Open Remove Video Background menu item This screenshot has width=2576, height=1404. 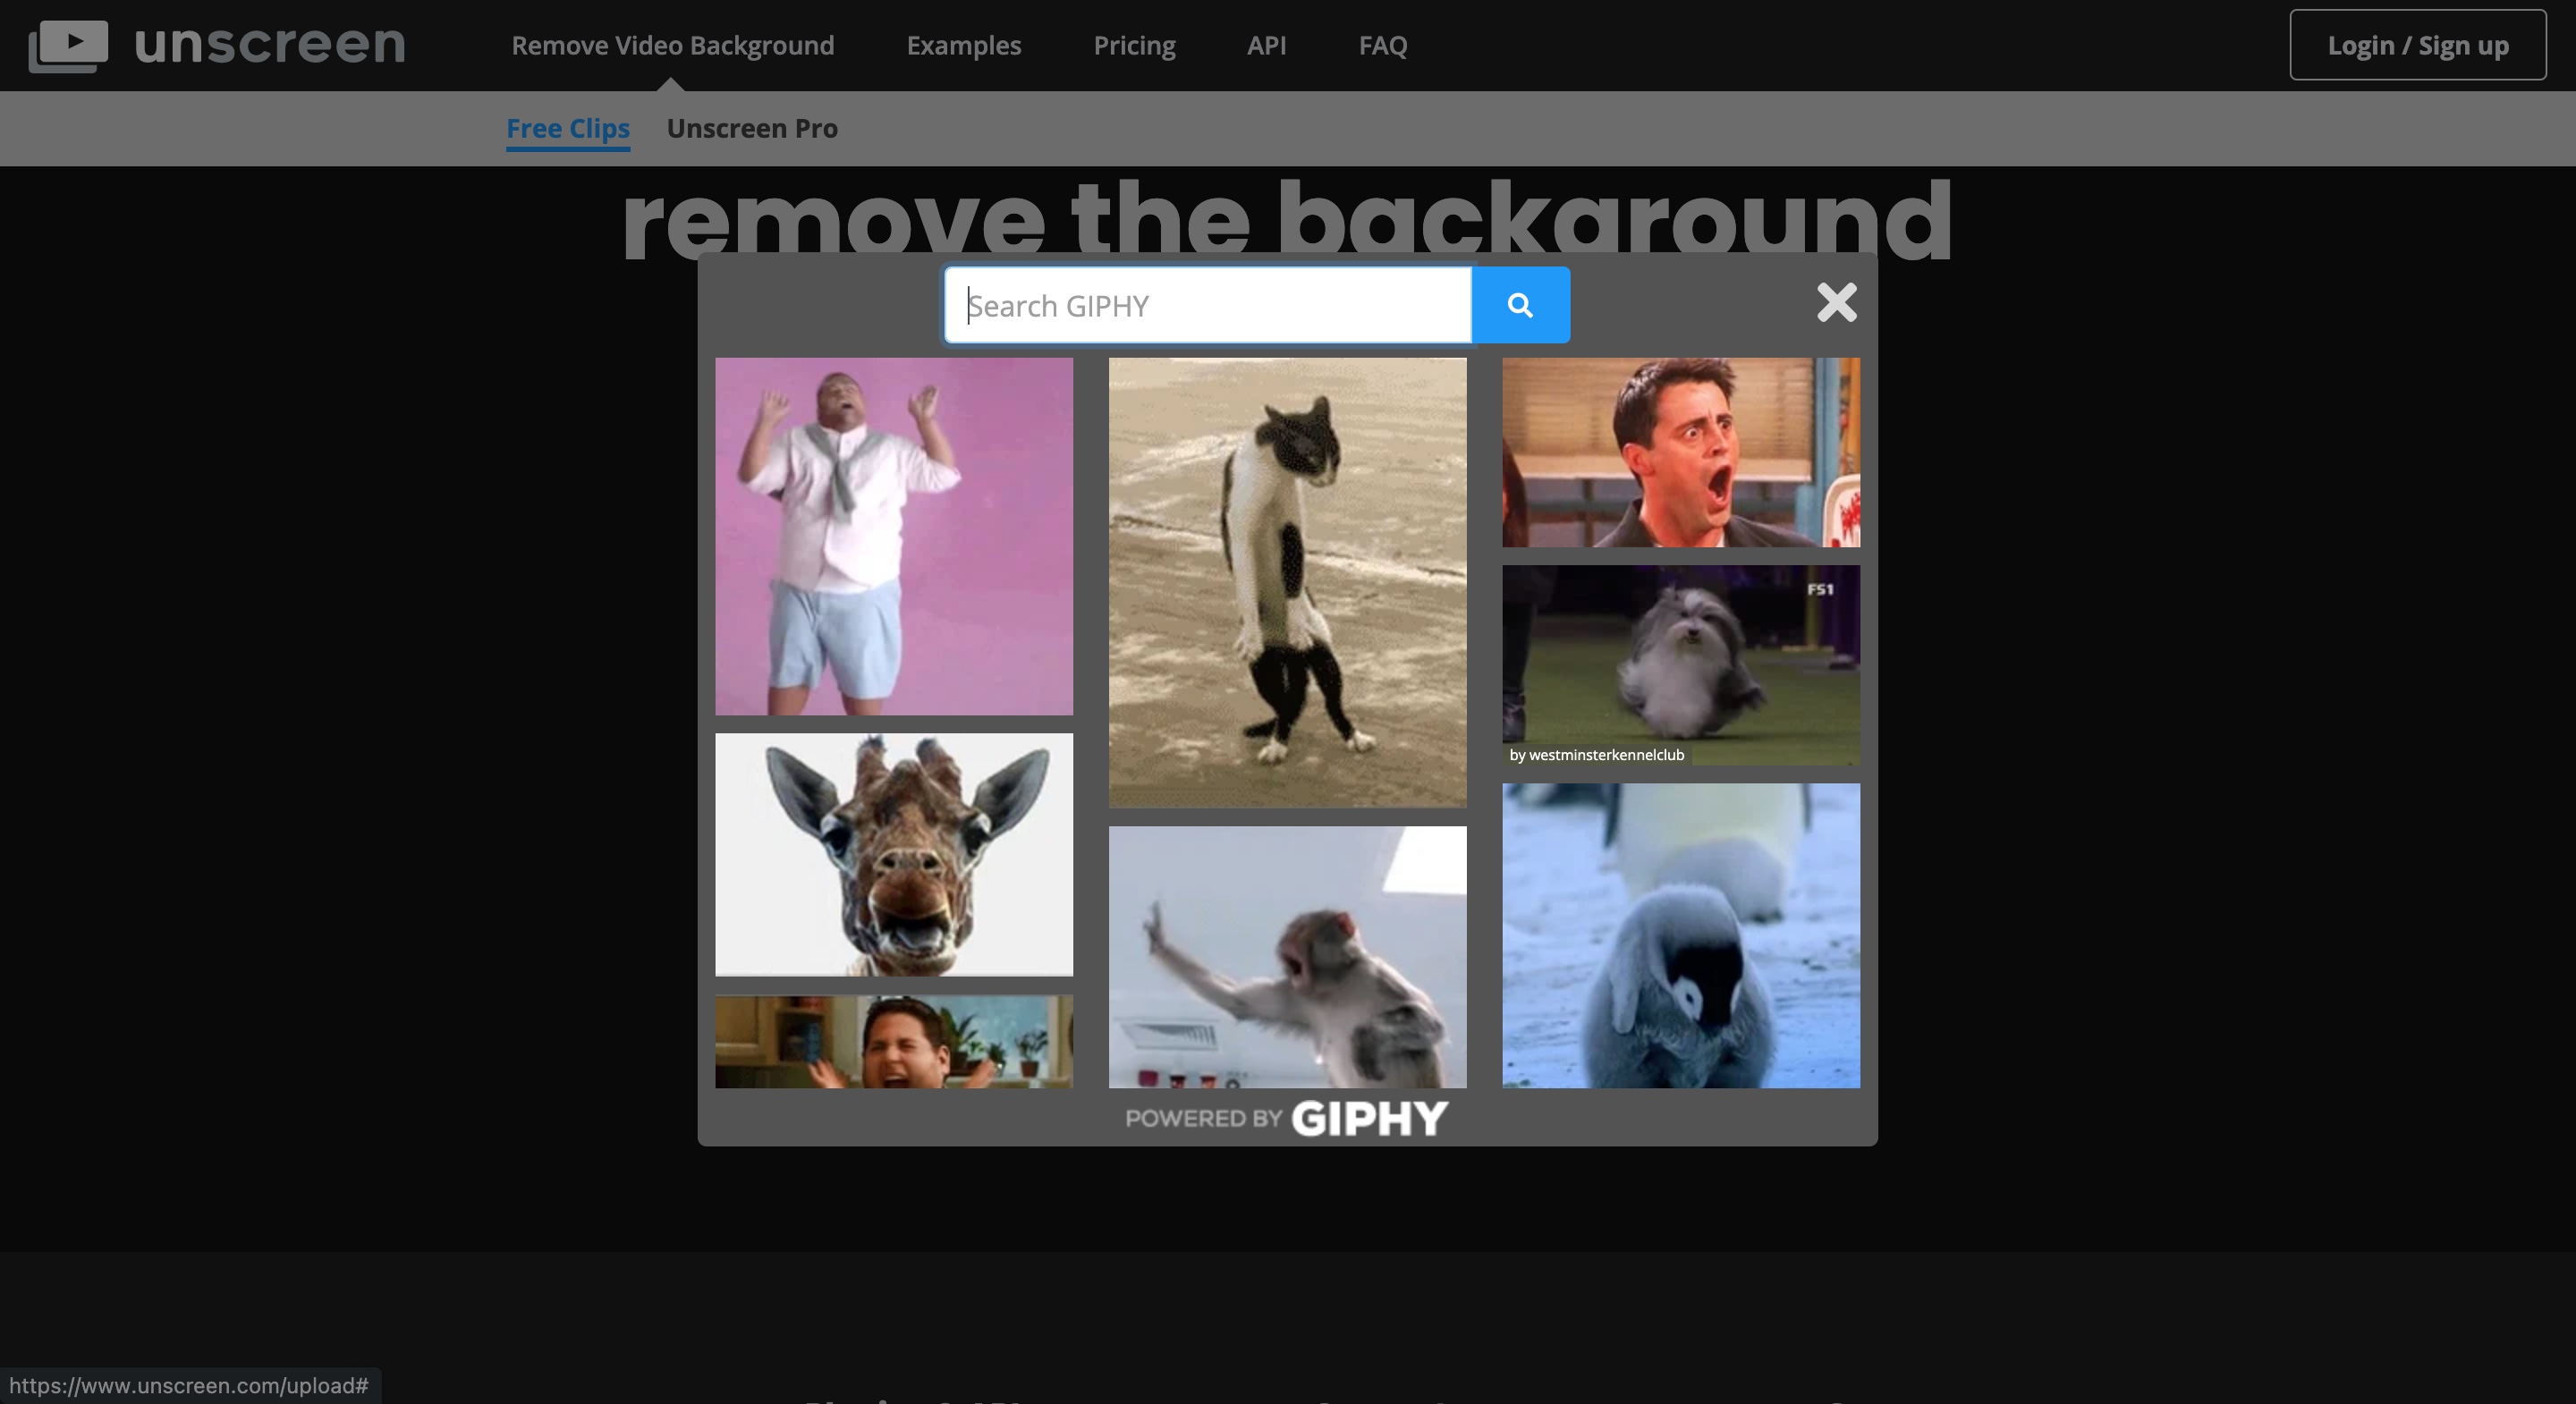coord(672,46)
